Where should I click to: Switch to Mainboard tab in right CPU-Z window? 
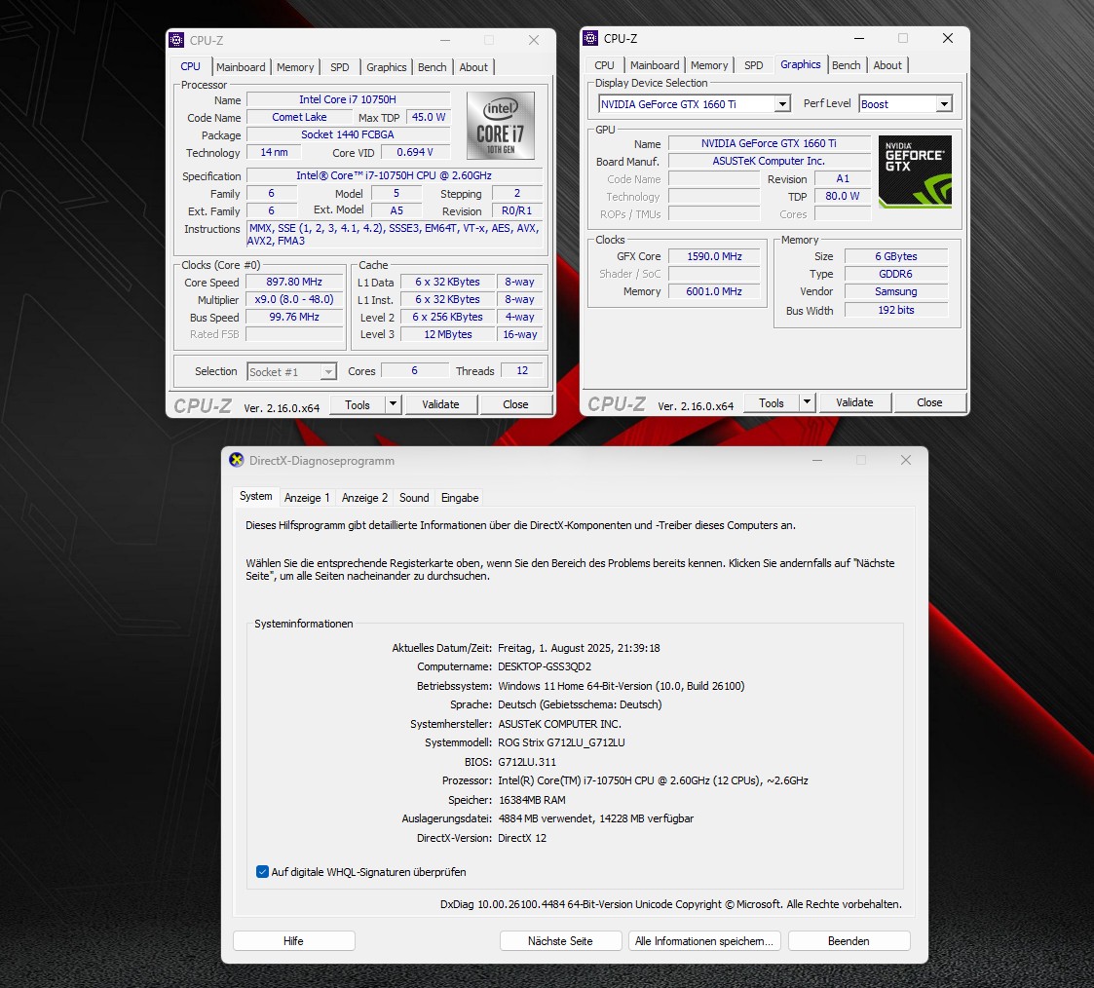655,65
